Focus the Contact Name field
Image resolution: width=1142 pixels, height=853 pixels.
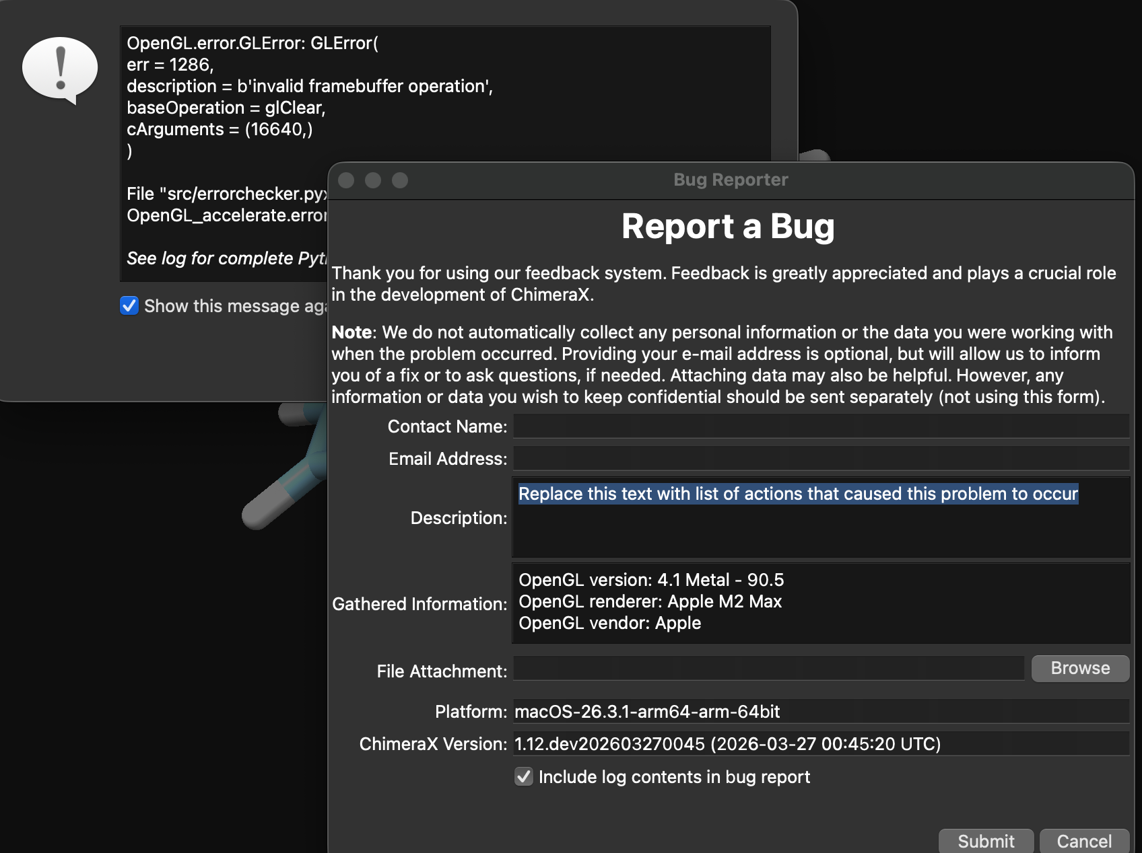tap(820, 426)
